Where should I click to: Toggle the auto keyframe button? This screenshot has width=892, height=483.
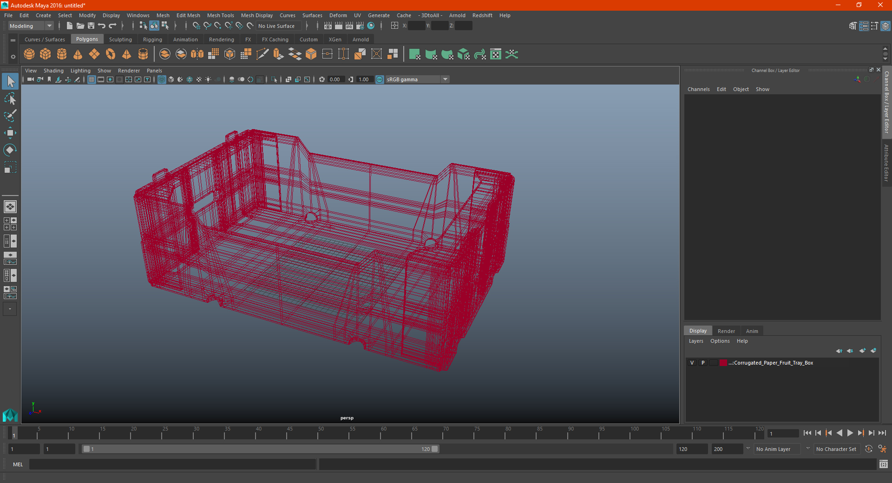(x=869, y=449)
